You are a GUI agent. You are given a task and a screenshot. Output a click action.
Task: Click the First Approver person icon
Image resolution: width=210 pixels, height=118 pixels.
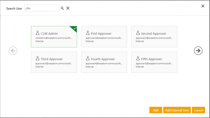point(88,33)
